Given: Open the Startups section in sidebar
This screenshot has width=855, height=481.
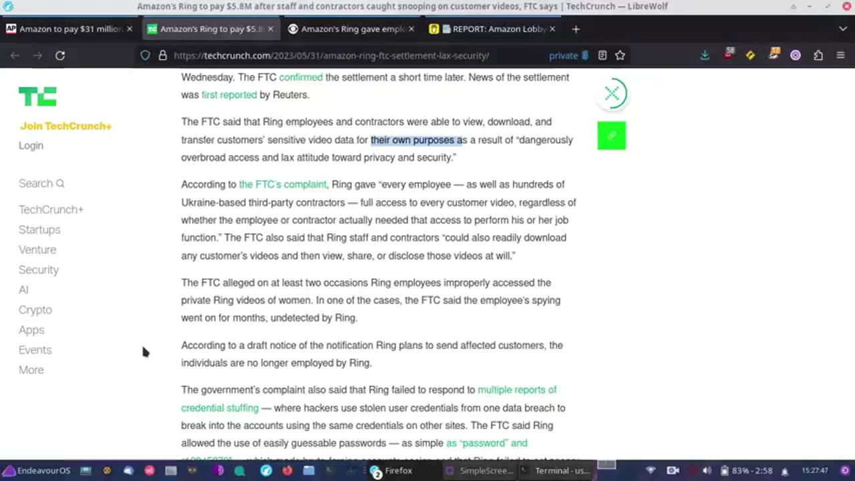Looking at the screenshot, I should click(39, 229).
